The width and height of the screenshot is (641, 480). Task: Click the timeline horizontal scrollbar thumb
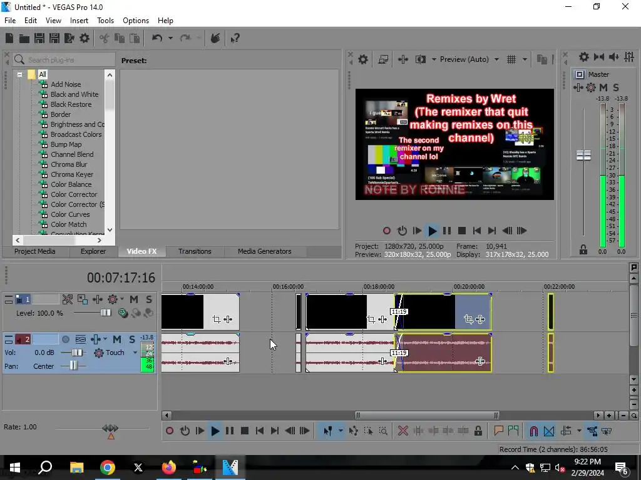pos(427,416)
